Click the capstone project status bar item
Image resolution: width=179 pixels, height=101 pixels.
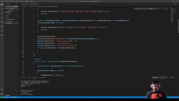click(15, 97)
